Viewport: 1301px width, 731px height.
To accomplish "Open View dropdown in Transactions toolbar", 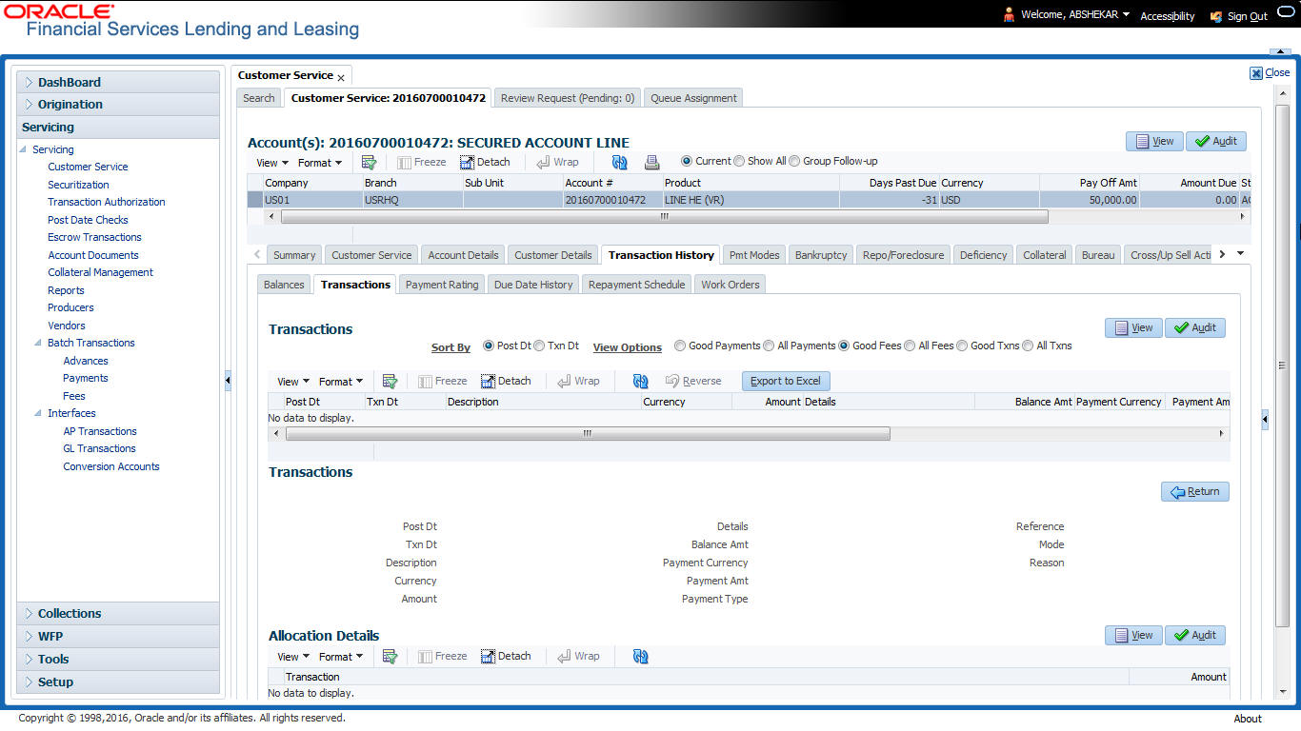I will 293,382.
